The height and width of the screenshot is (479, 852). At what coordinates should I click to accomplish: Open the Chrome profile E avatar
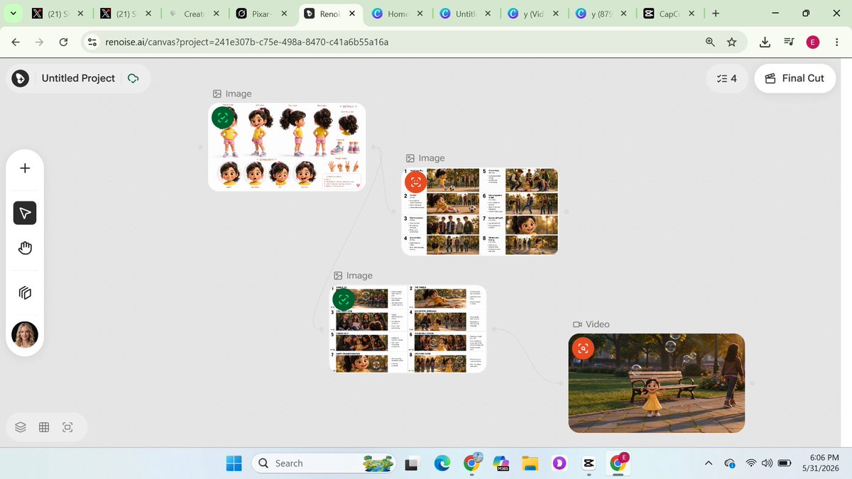(x=813, y=42)
